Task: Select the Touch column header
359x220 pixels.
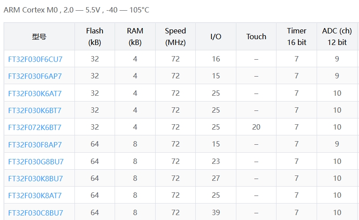Action: pyautogui.click(x=256, y=37)
